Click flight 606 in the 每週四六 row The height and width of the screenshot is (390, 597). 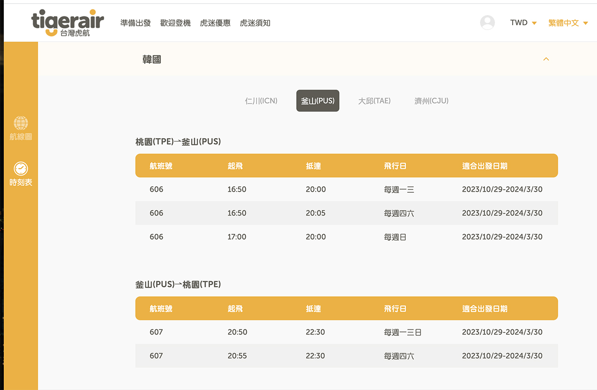coord(156,213)
